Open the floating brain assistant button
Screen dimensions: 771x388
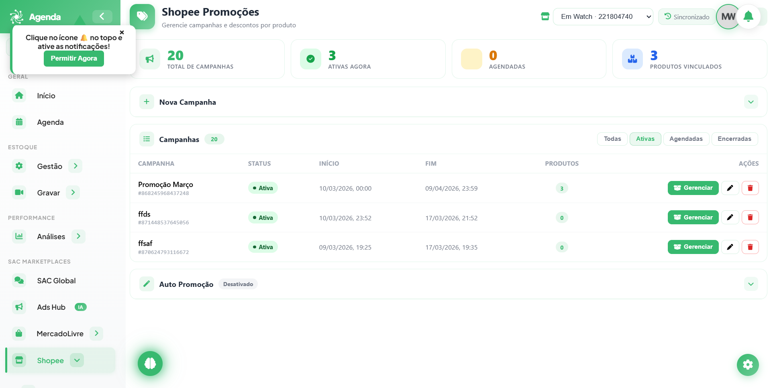click(150, 364)
